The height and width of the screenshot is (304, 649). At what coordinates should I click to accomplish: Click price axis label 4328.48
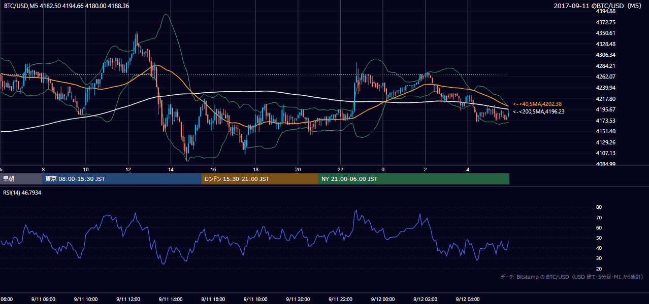pyautogui.click(x=606, y=44)
